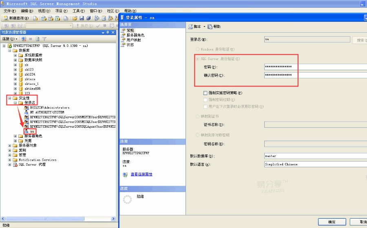
Task: Click the parse checkmark icon after 执行
Action: (x=98, y=26)
